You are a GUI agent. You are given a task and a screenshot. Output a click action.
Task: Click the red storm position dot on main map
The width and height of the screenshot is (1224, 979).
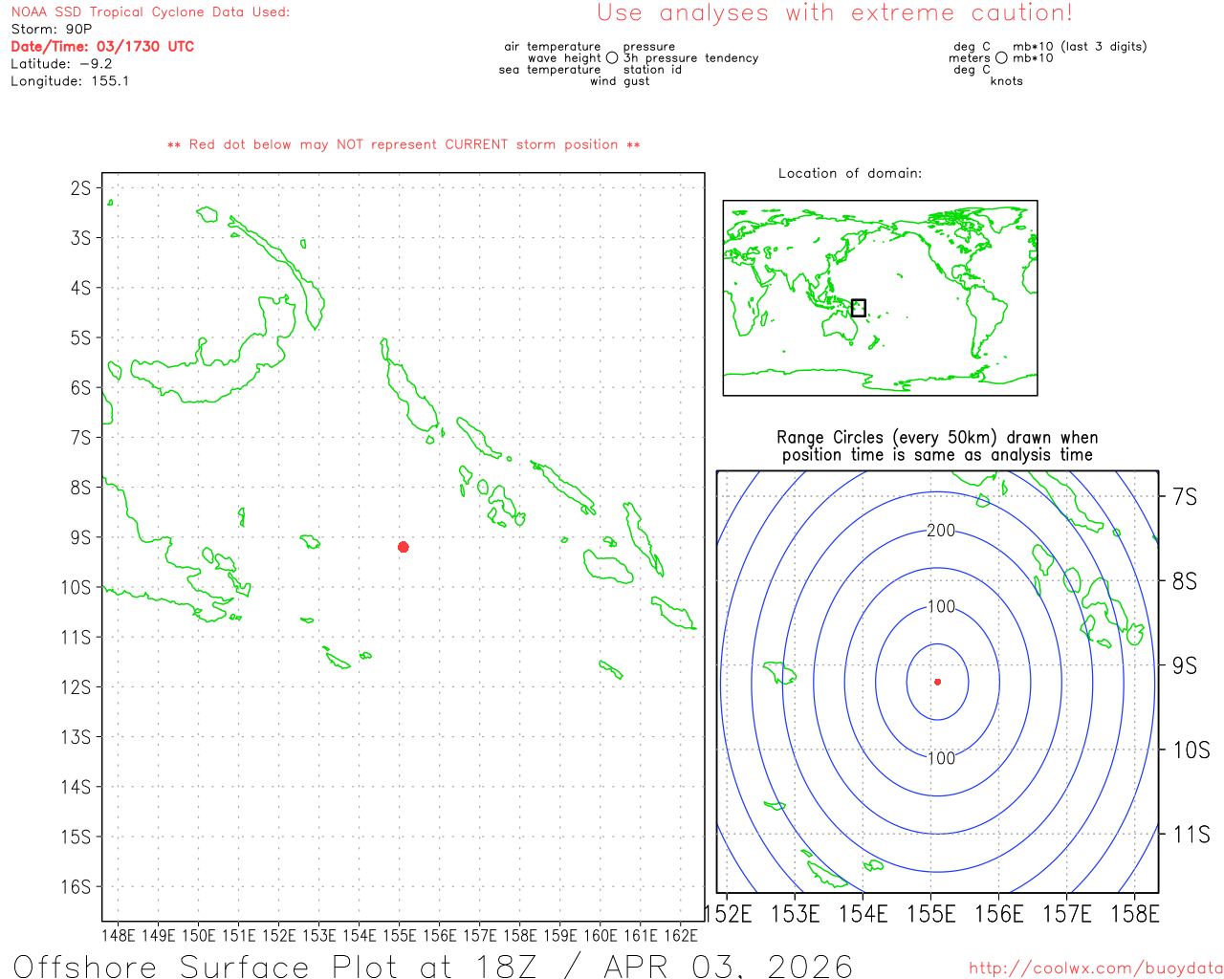[x=404, y=547]
